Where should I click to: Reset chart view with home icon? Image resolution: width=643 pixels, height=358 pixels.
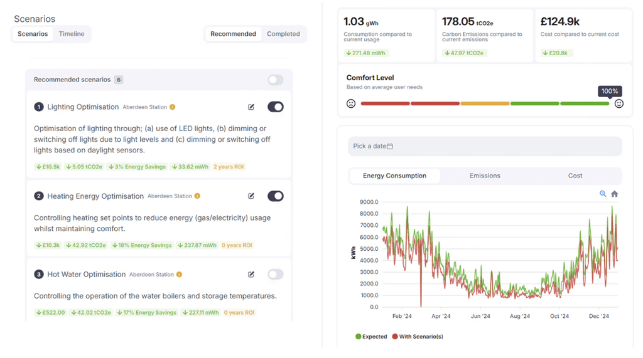pos(614,194)
